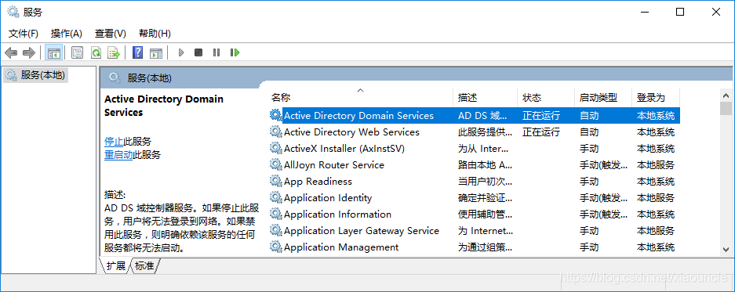Click the Stop Service square icon
This screenshot has height=292, width=735.
[x=198, y=53]
